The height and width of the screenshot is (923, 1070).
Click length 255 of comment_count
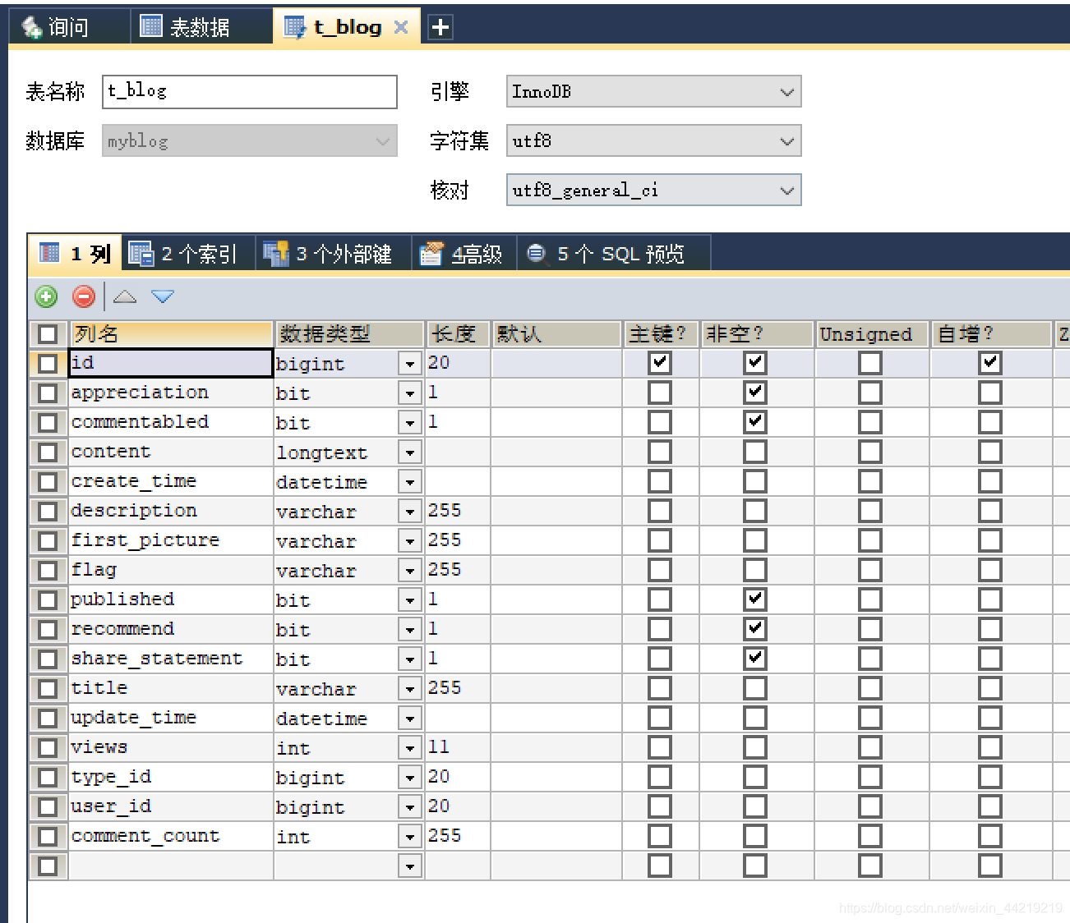click(458, 836)
